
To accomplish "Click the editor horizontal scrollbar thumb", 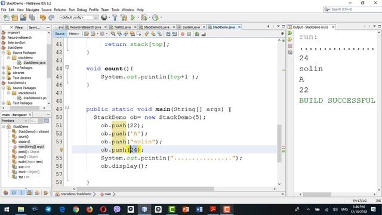I will pyautogui.click(x=145, y=189).
